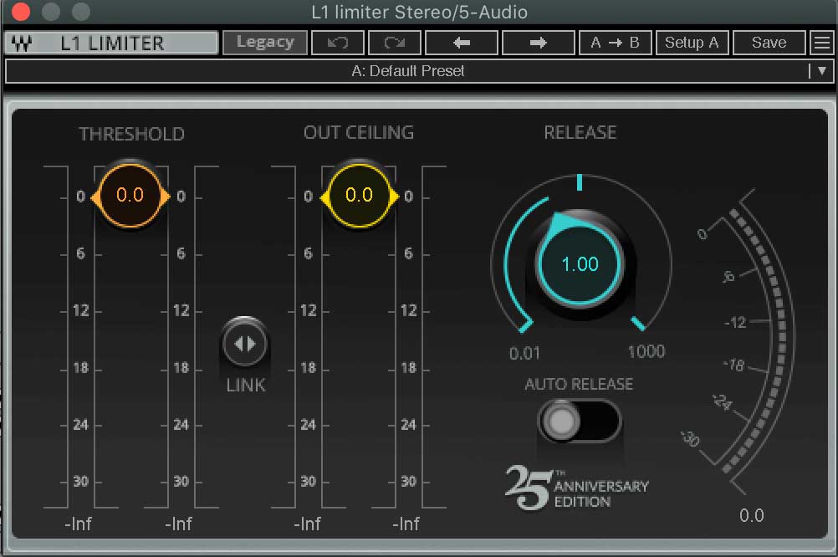Click the Waves logo icon
The image size is (838, 557).
click(22, 43)
